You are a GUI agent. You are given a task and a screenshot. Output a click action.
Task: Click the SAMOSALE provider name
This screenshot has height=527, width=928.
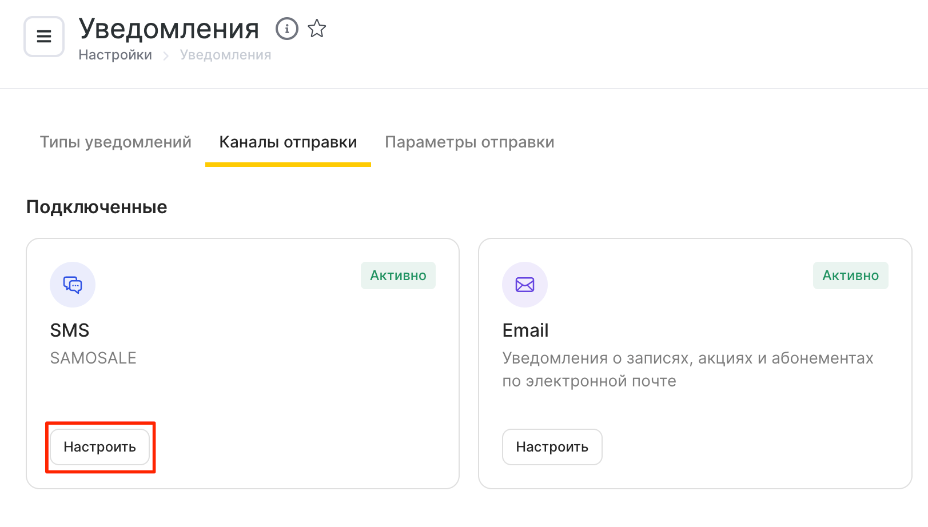pos(93,358)
